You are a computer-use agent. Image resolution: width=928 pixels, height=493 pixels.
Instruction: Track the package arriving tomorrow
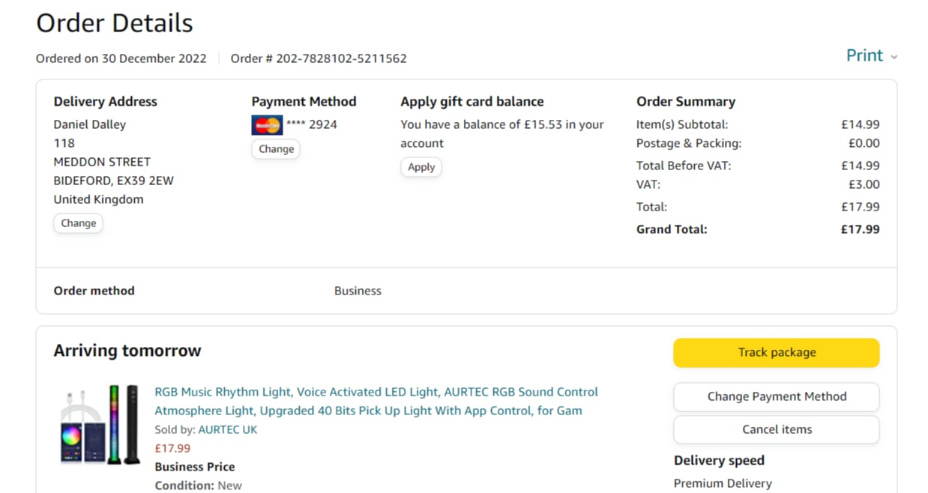coord(776,352)
